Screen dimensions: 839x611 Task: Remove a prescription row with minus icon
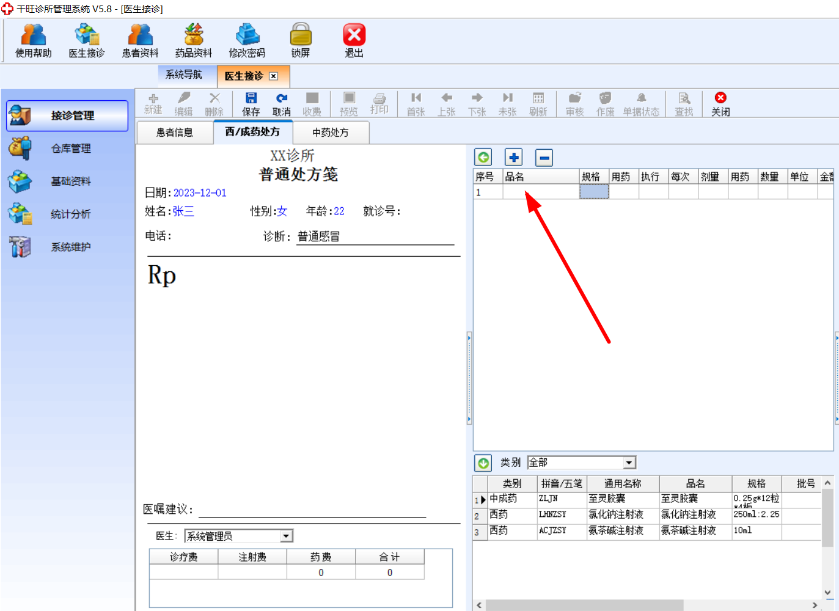[x=544, y=158]
